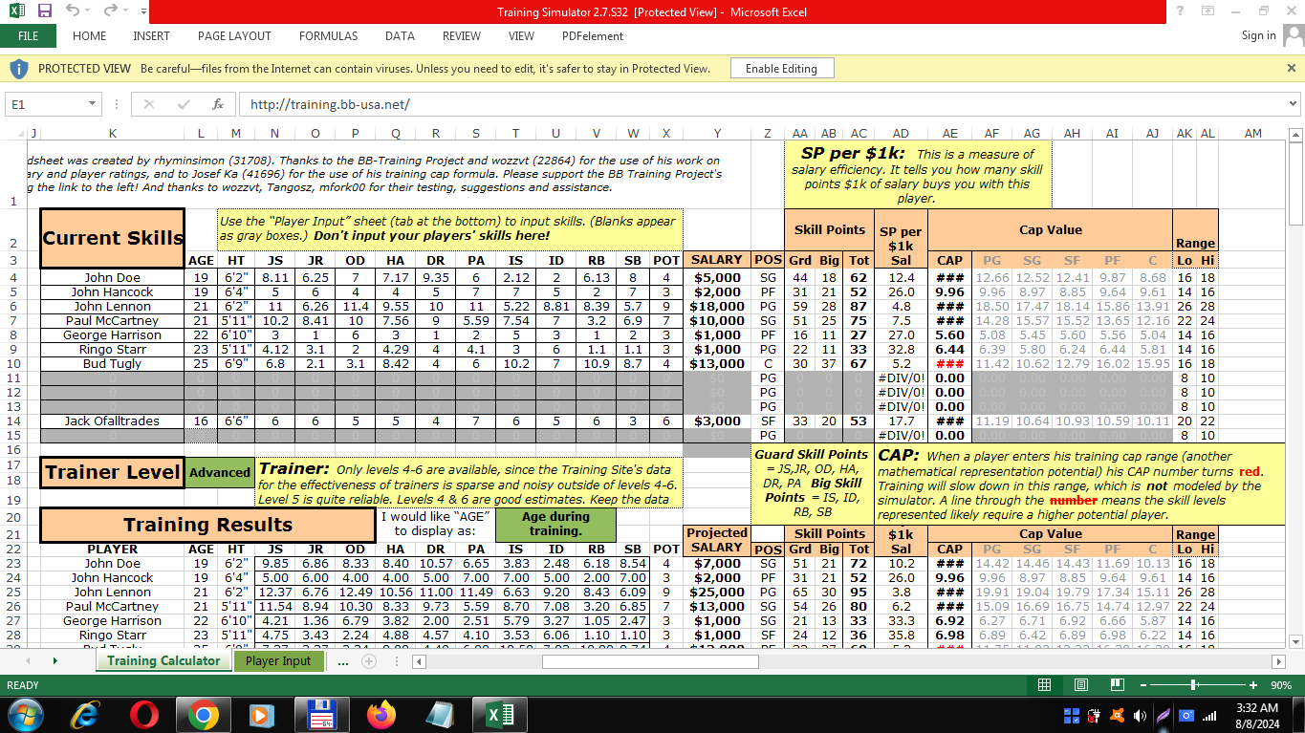Click the 90% zoom level
Screen dimensions: 1305x733
[x=1283, y=685]
